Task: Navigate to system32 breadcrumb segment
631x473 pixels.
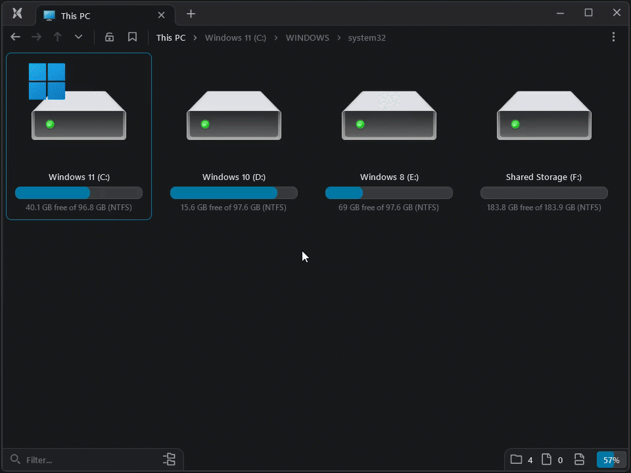Action: [367, 38]
